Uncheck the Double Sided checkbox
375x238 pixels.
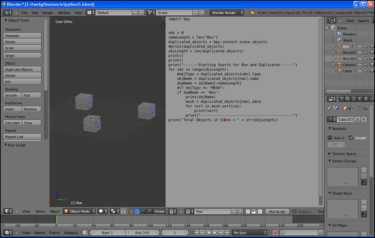pos(351,138)
